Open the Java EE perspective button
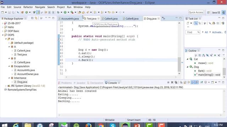Image resolution: width=227 pixels, height=127 pixels. [x=216, y=13]
